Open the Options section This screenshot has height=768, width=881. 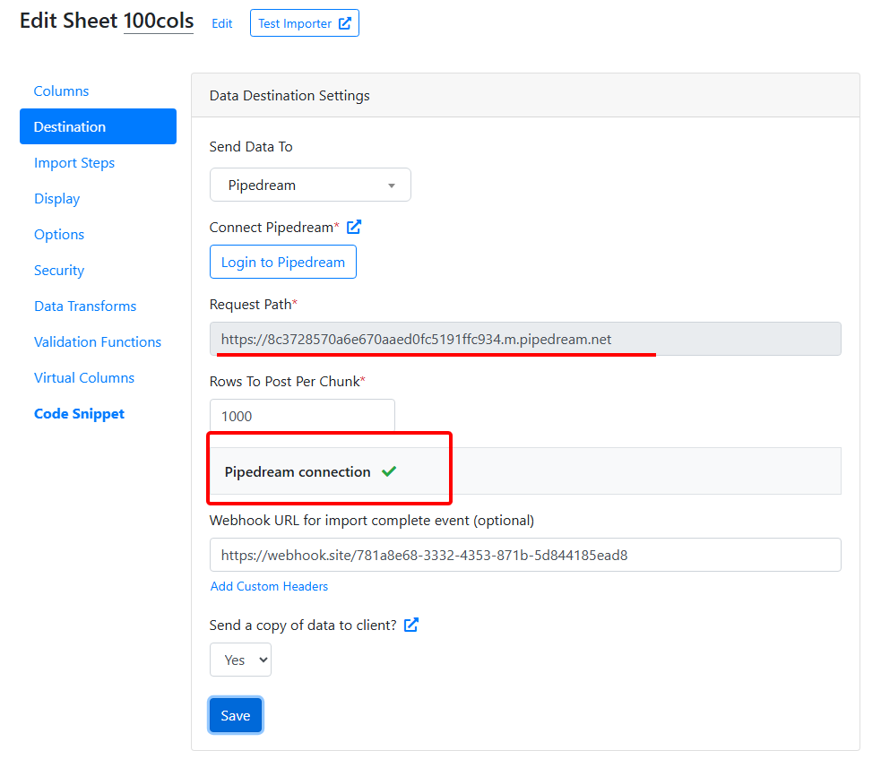(x=59, y=234)
